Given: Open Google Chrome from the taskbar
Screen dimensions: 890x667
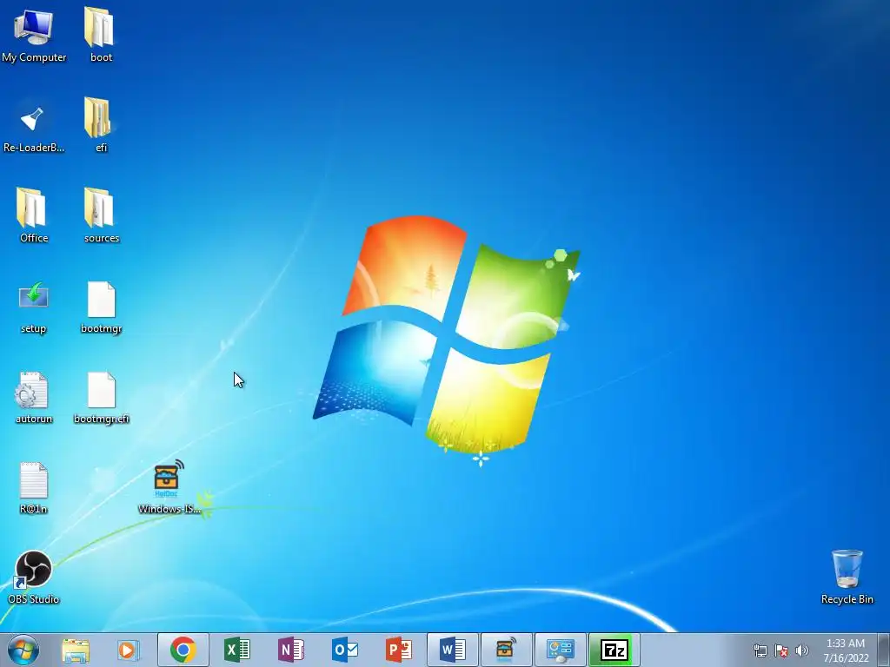Looking at the screenshot, I should click(x=183, y=650).
